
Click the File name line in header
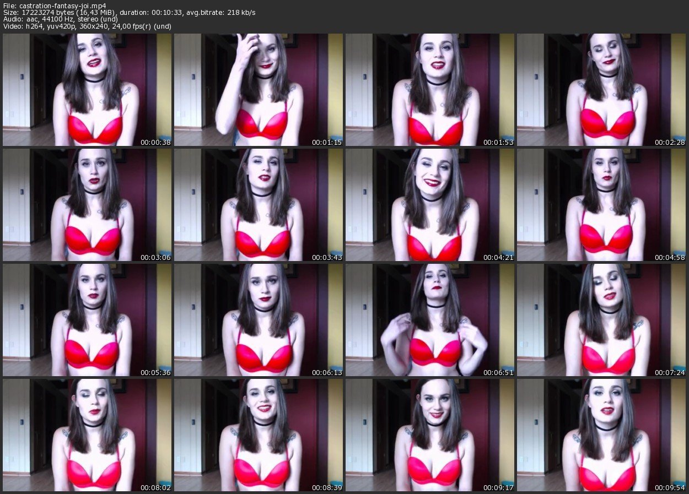(x=55, y=6)
